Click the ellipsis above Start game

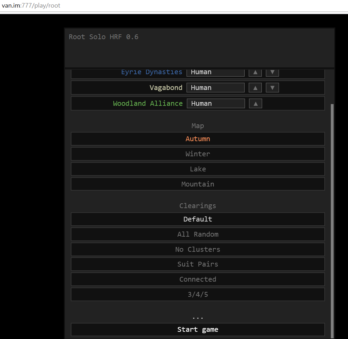tap(198, 318)
